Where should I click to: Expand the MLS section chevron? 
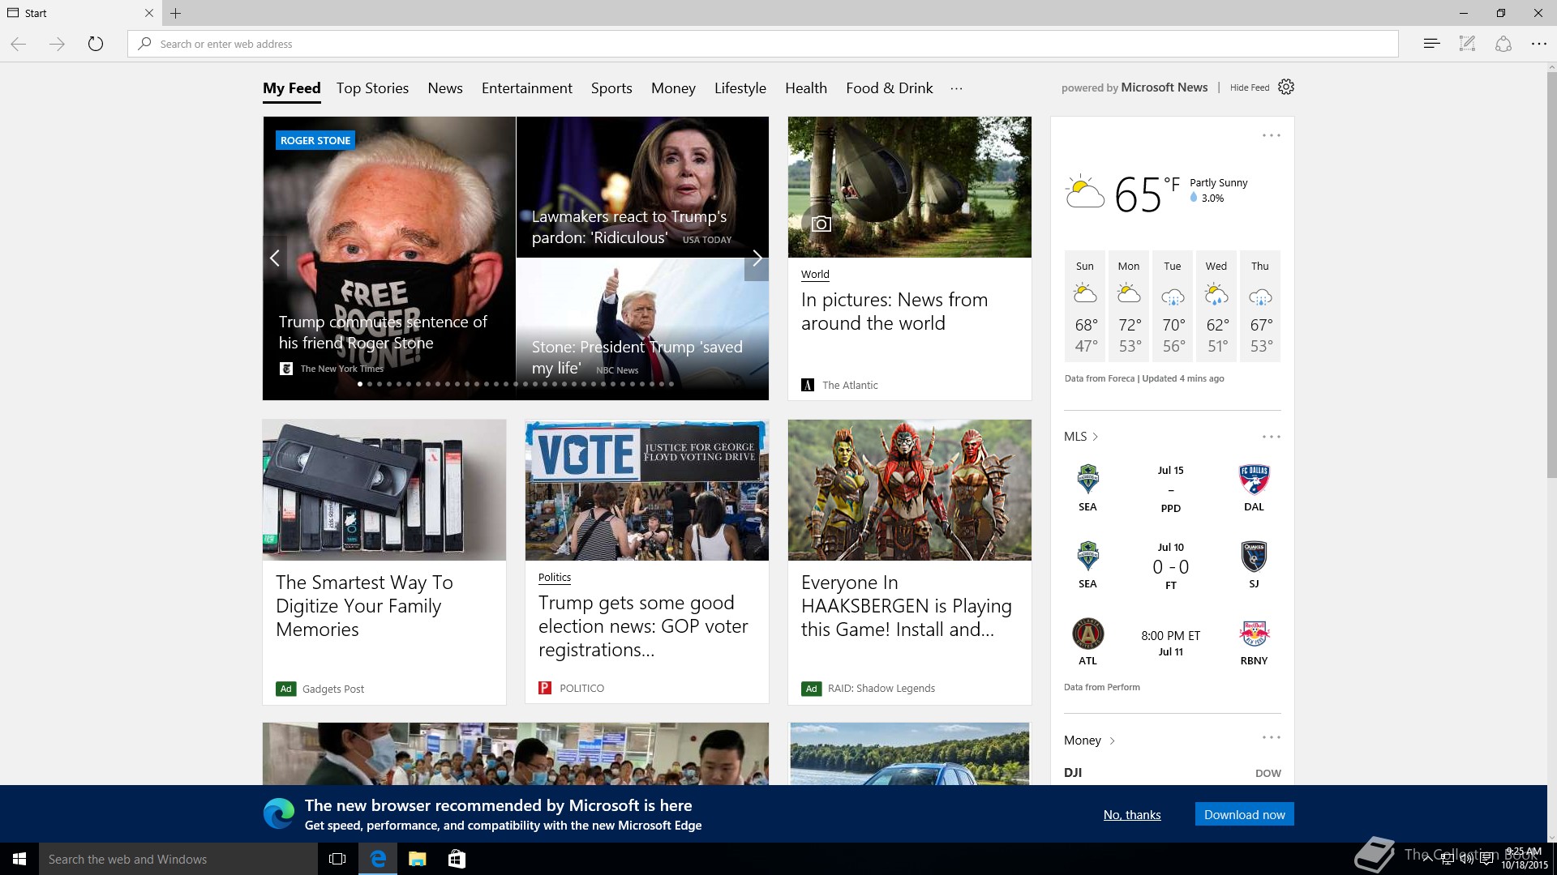[x=1096, y=437]
